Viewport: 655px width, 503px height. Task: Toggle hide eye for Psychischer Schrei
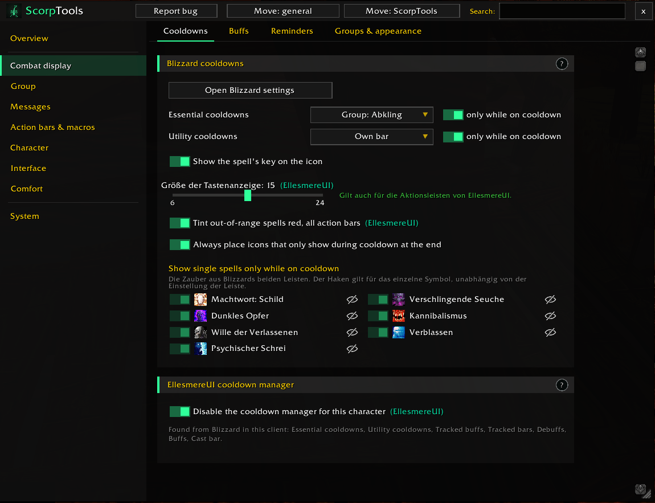click(352, 349)
